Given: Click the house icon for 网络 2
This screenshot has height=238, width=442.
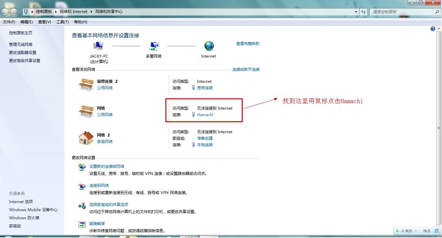Looking at the screenshot, I should click(x=86, y=138).
